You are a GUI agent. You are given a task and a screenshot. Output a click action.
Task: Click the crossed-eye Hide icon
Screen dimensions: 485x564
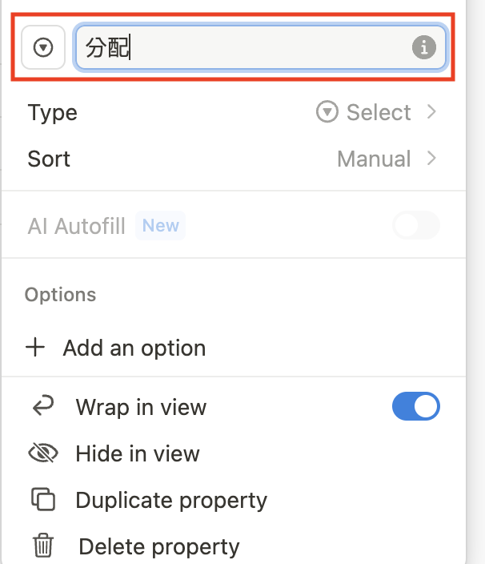click(x=42, y=454)
